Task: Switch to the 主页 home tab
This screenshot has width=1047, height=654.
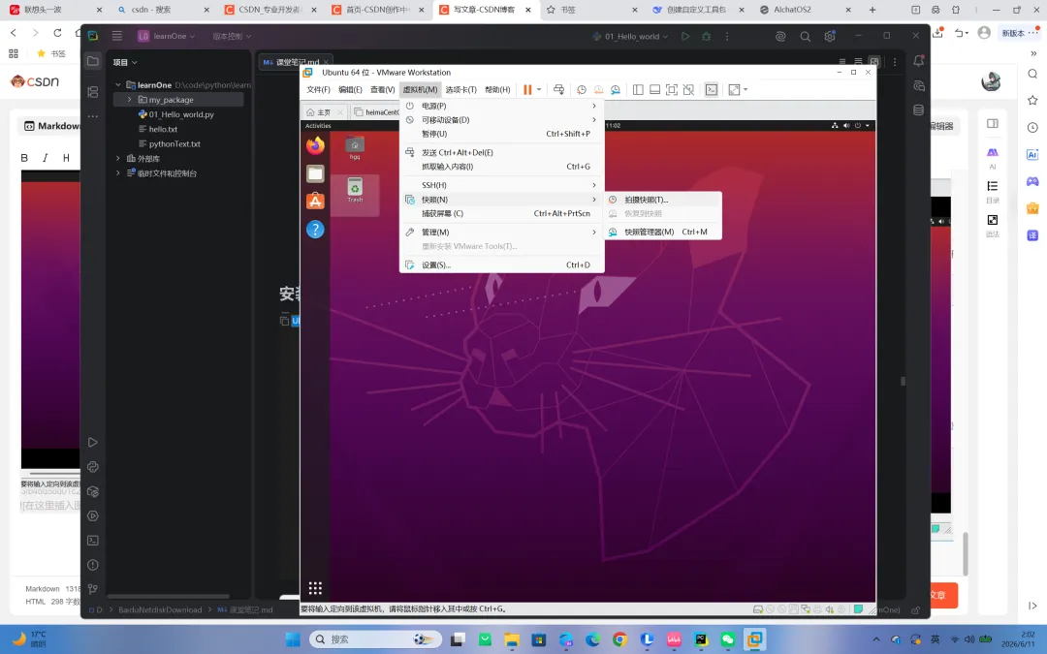Action: tap(325, 112)
